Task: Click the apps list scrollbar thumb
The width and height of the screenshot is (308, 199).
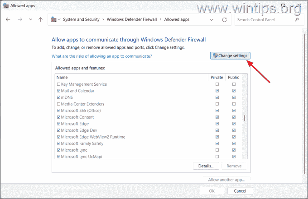Action: [244, 118]
